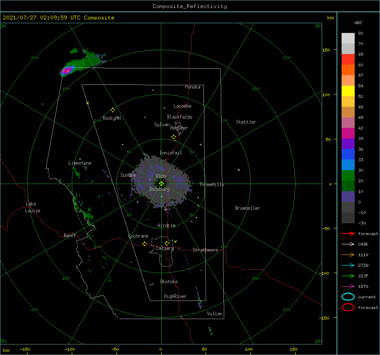The image size is (380, 355).
Task: Click the Drumheller town label
Action: tap(247, 208)
